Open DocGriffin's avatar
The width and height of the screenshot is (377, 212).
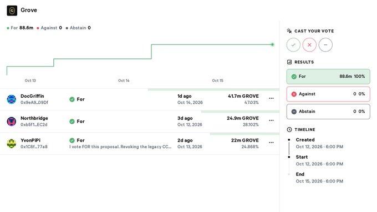point(12,99)
